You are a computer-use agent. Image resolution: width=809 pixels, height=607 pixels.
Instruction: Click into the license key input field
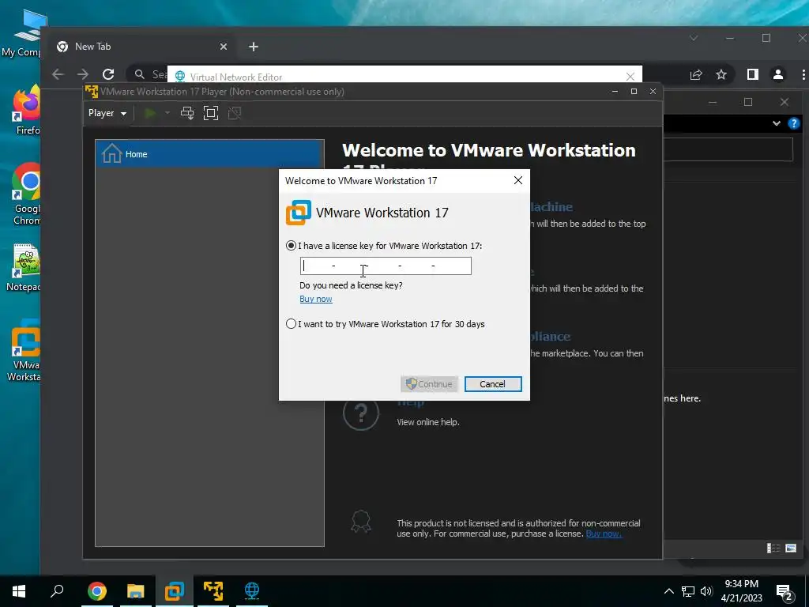[386, 266]
